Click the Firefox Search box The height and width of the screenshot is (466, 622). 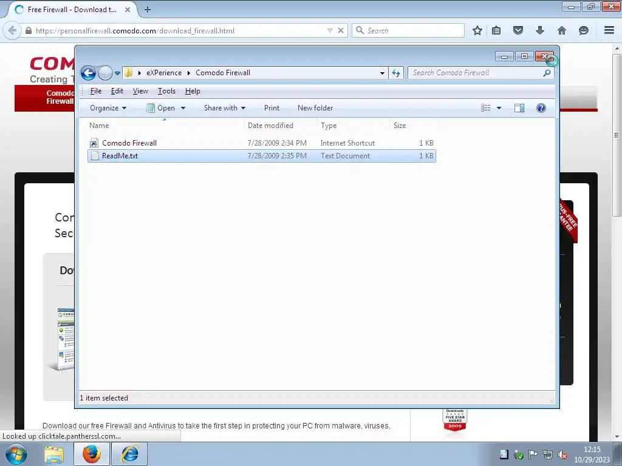(408, 30)
